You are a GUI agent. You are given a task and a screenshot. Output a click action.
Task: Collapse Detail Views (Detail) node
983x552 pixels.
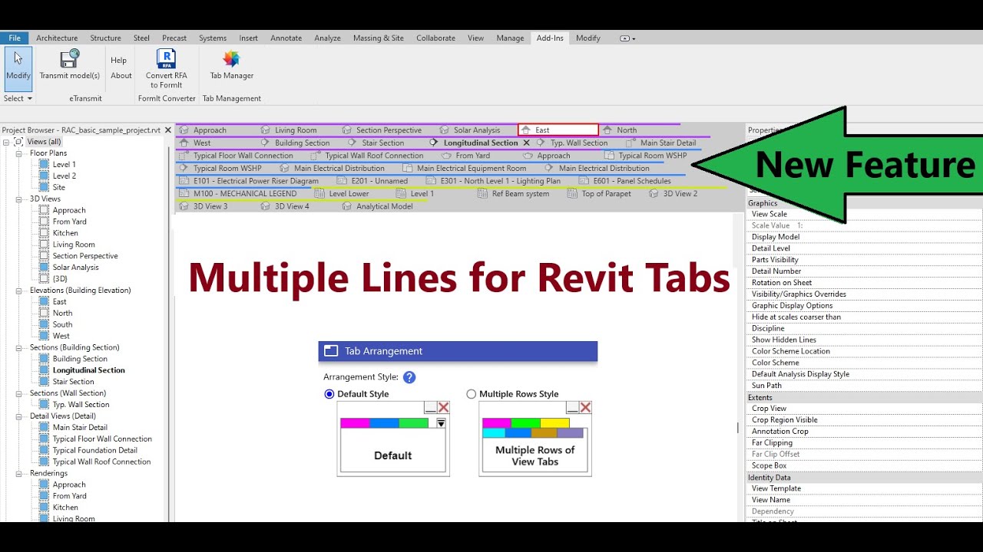point(18,416)
